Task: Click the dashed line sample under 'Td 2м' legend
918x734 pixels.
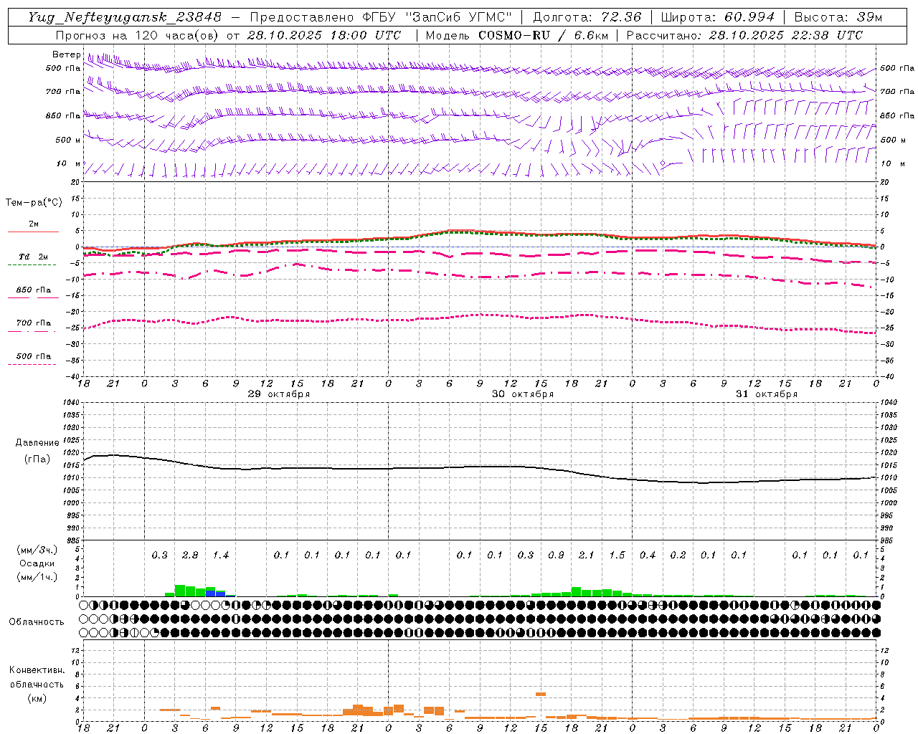Action: tap(32, 265)
